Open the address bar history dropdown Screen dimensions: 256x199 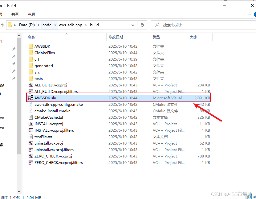(x=132, y=25)
